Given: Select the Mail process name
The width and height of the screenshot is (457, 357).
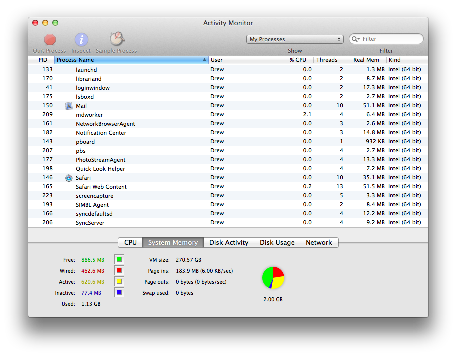Looking at the screenshot, I should point(81,106).
